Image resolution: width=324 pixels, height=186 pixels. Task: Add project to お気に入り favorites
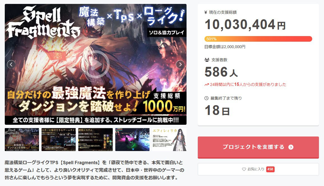[x=258, y=169]
